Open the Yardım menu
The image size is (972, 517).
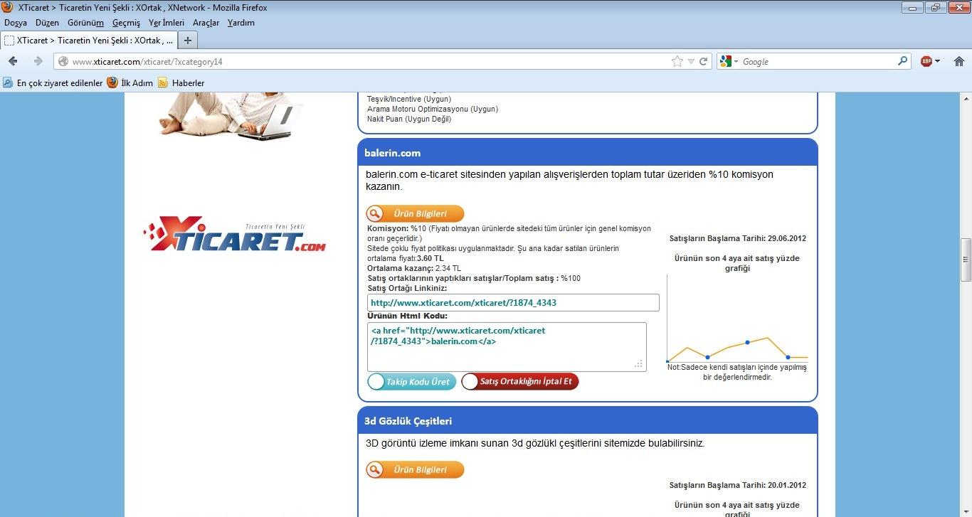(x=241, y=23)
